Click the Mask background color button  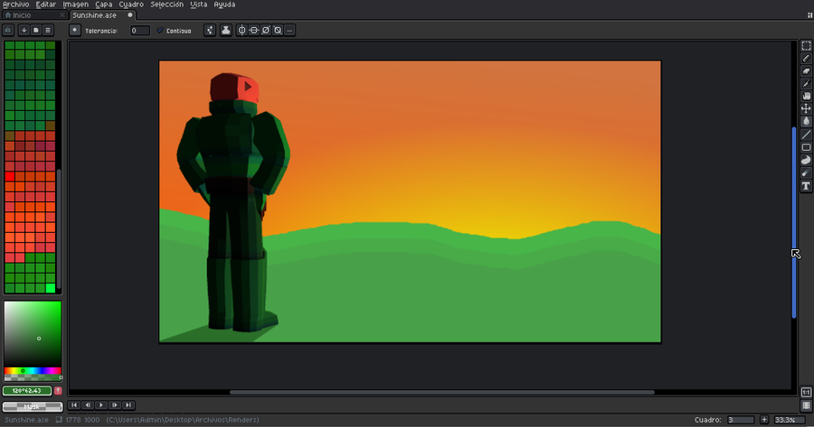pos(33,407)
